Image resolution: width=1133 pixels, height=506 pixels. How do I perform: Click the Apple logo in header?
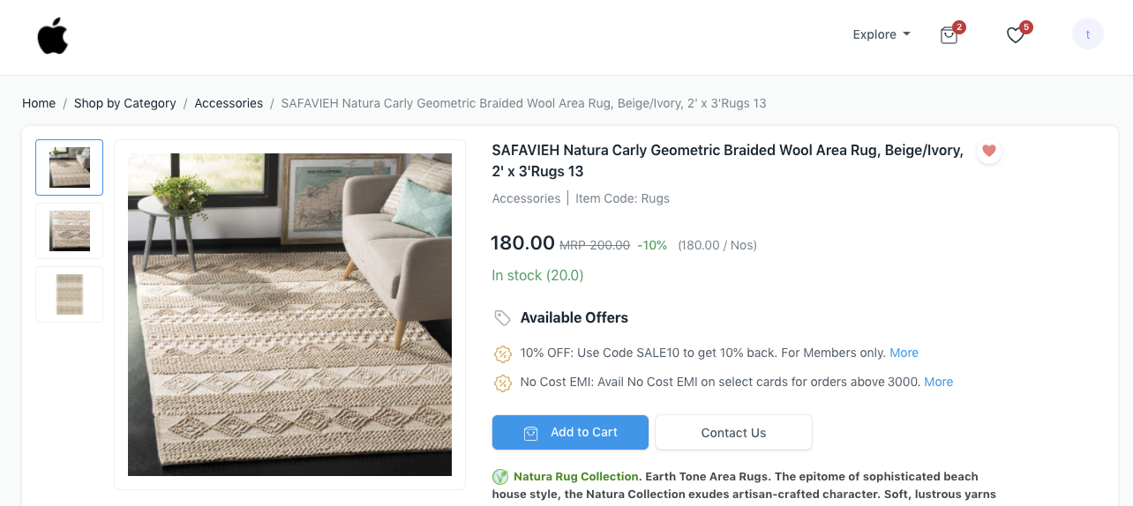coord(53,36)
